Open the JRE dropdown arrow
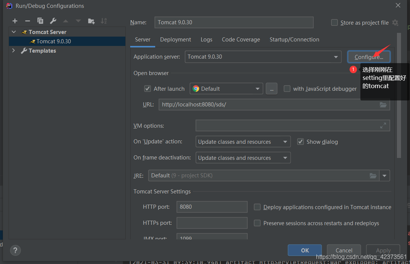Screen dimensions: 410x264 pos(384,176)
